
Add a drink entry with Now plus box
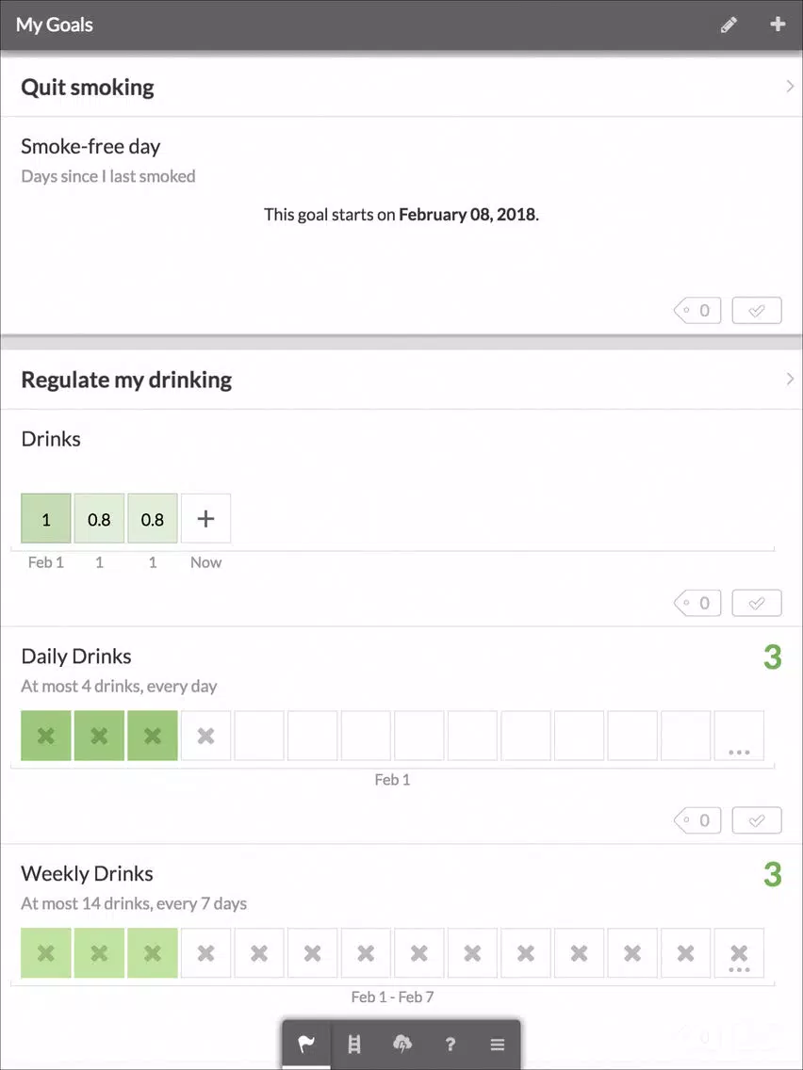click(x=205, y=519)
